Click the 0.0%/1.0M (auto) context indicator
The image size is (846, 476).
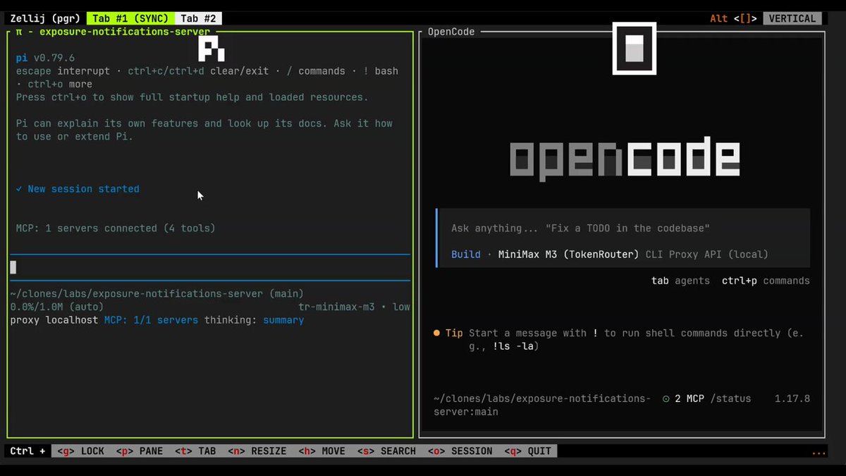[x=57, y=307]
